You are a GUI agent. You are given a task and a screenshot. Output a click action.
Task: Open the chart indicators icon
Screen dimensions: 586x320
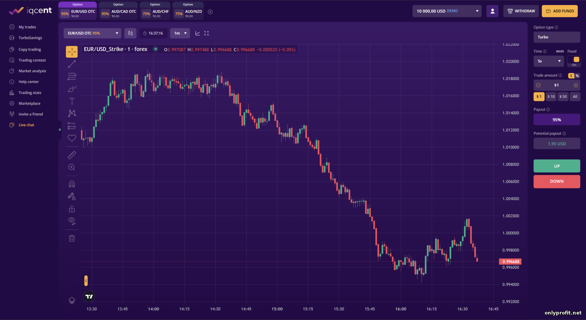(x=198, y=33)
